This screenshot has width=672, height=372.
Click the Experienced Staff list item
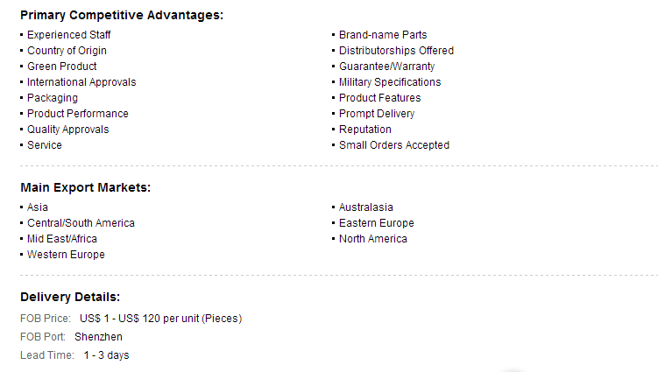69,35
